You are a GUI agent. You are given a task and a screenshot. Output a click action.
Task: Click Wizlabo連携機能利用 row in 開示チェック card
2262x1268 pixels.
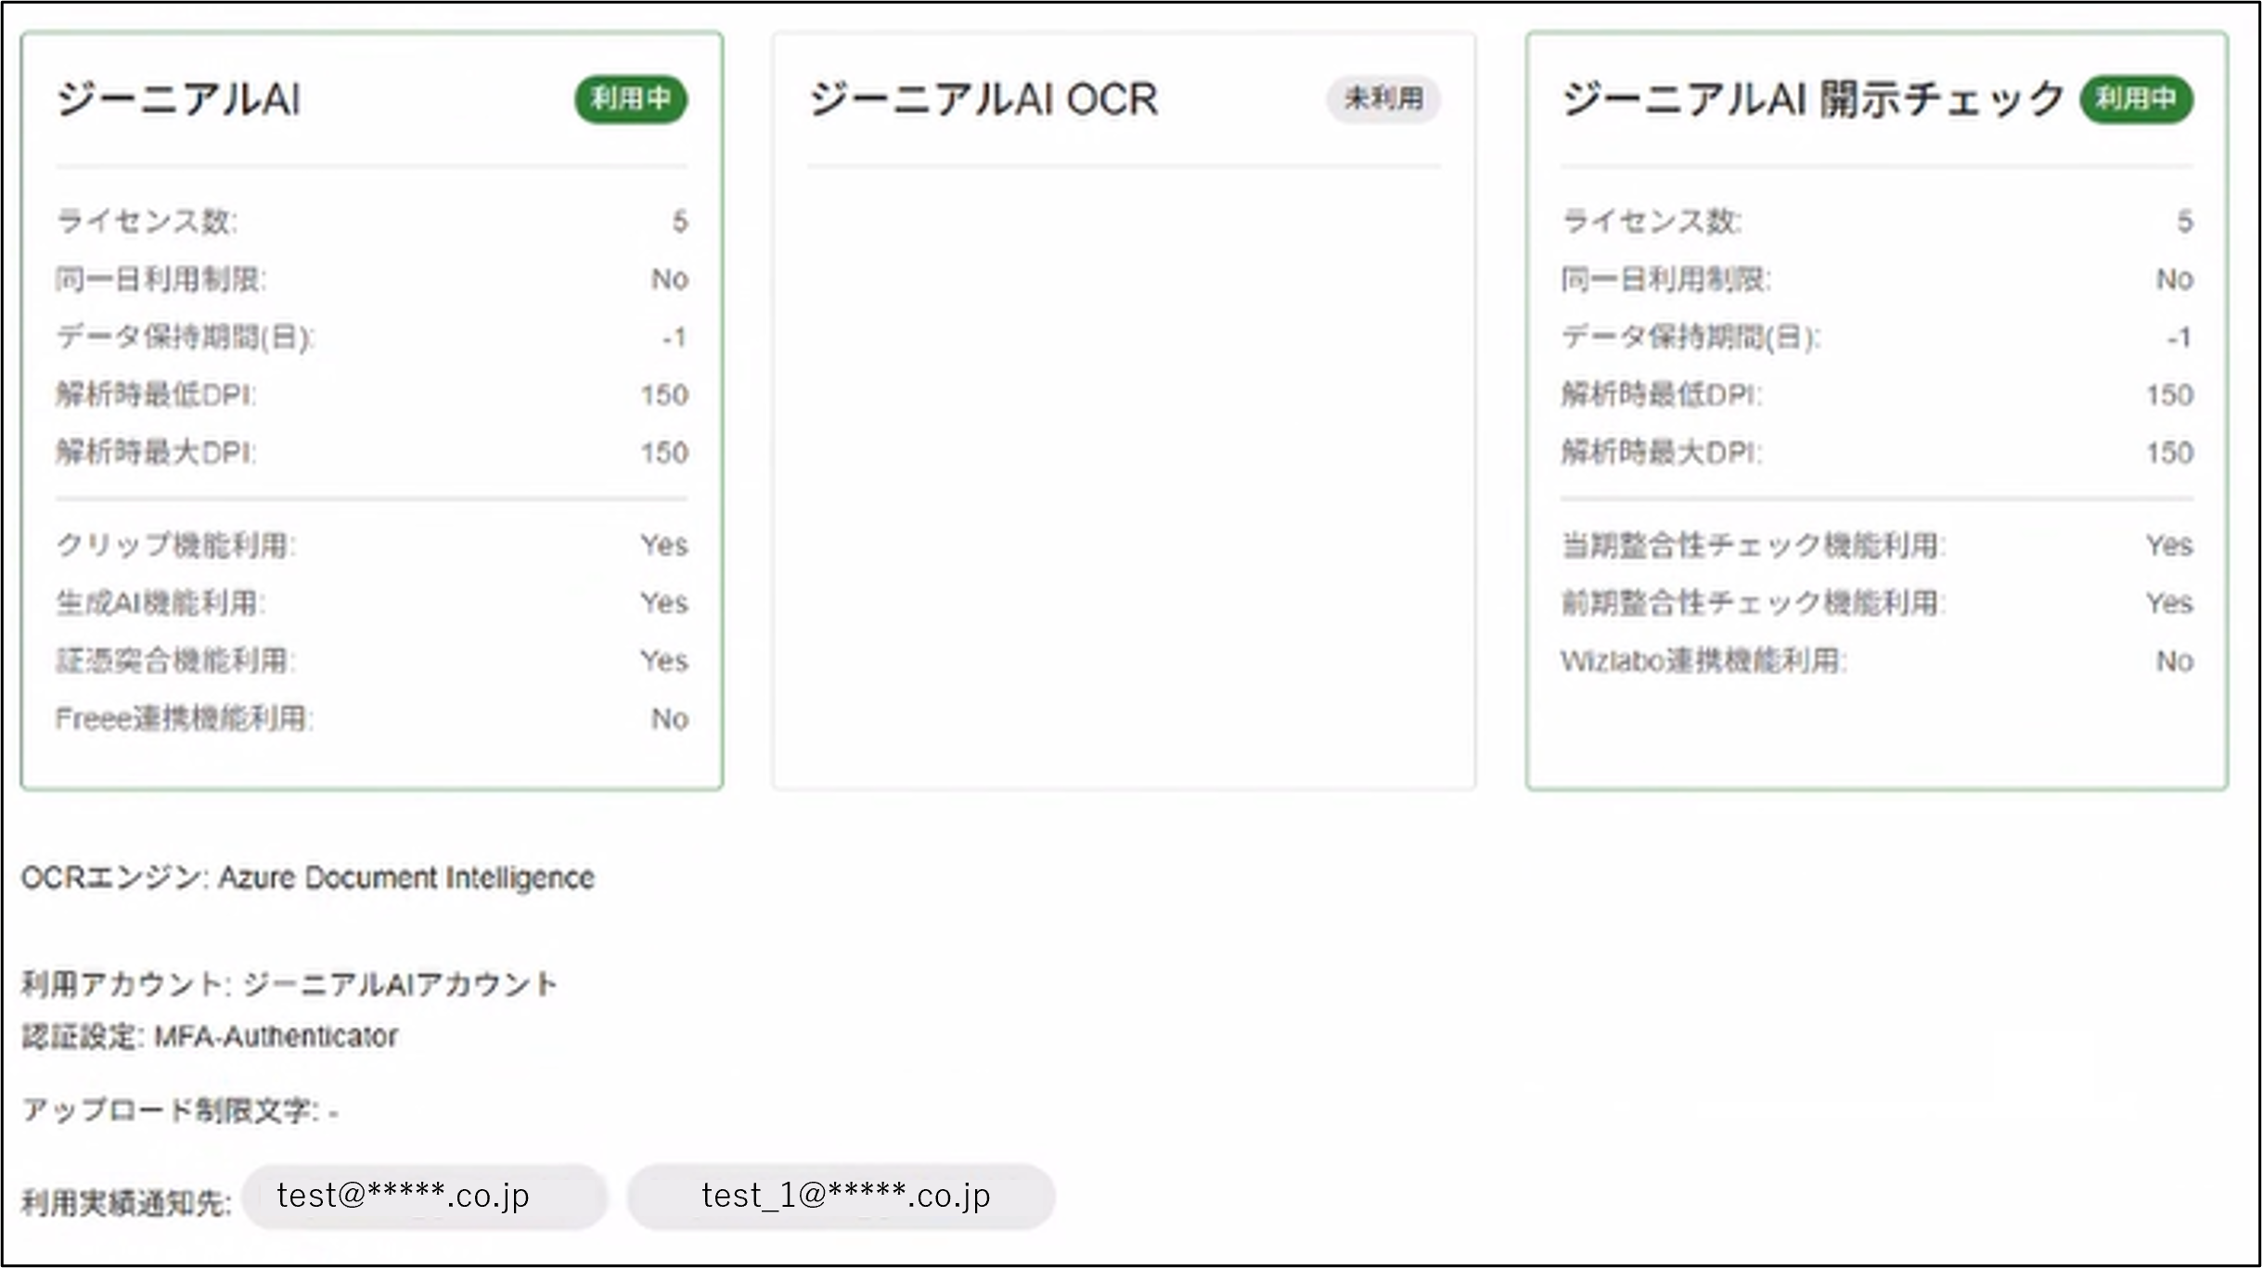pos(1703,661)
